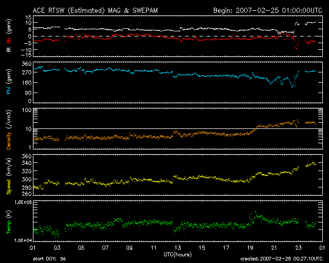Click the "(/cm3)" unit on the Density axis
329x263 pixels.
[9, 119]
